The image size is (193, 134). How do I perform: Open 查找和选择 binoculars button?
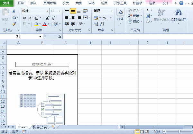[178, 16]
